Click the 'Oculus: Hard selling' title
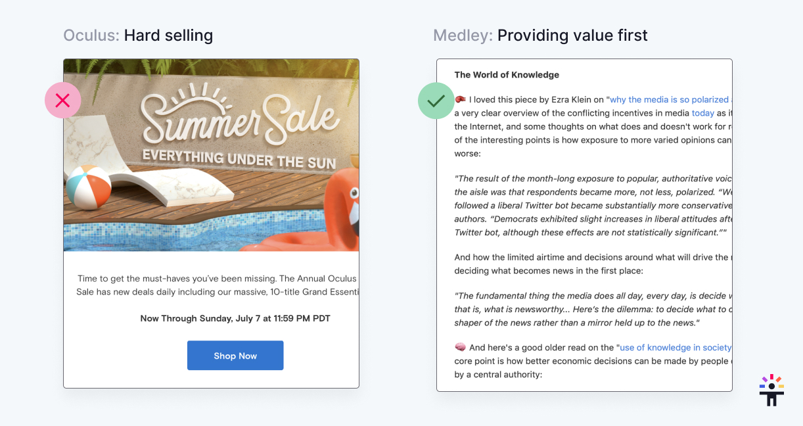 click(138, 35)
